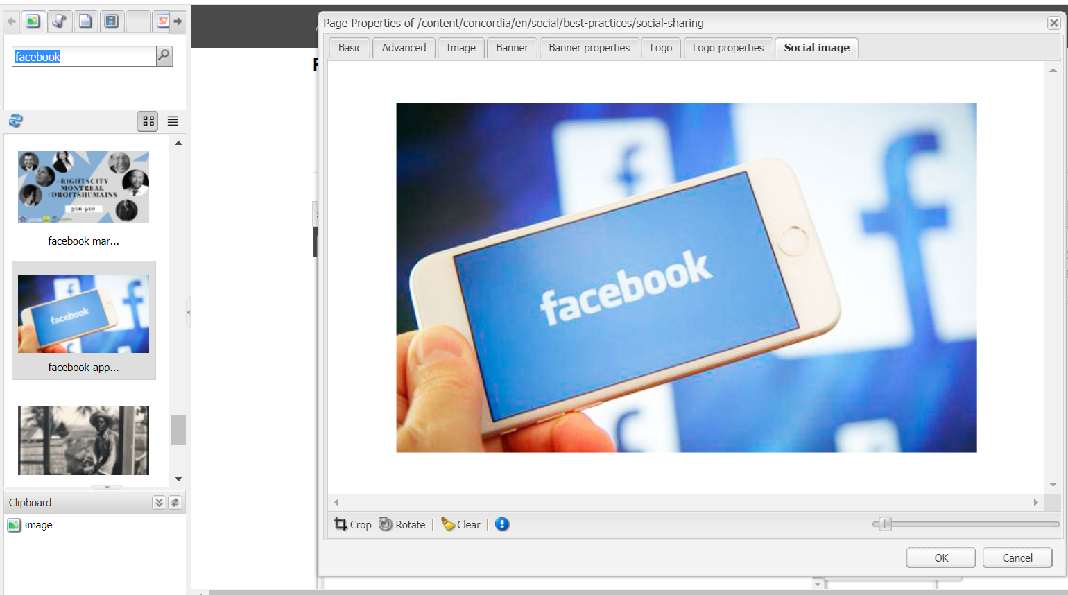Click the Page Properties dialog title
Image resolution: width=1068 pixels, height=595 pixels.
pos(513,23)
